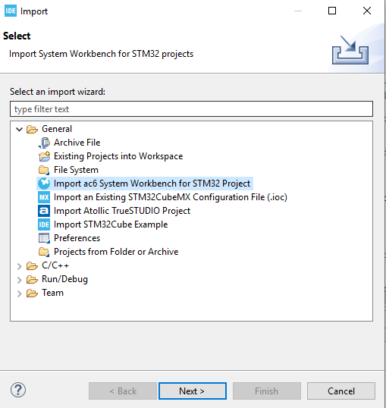Click the Archive File import icon
The height and width of the screenshot is (408, 386).
point(44,143)
